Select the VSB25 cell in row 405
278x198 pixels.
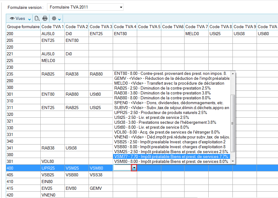(48, 175)
